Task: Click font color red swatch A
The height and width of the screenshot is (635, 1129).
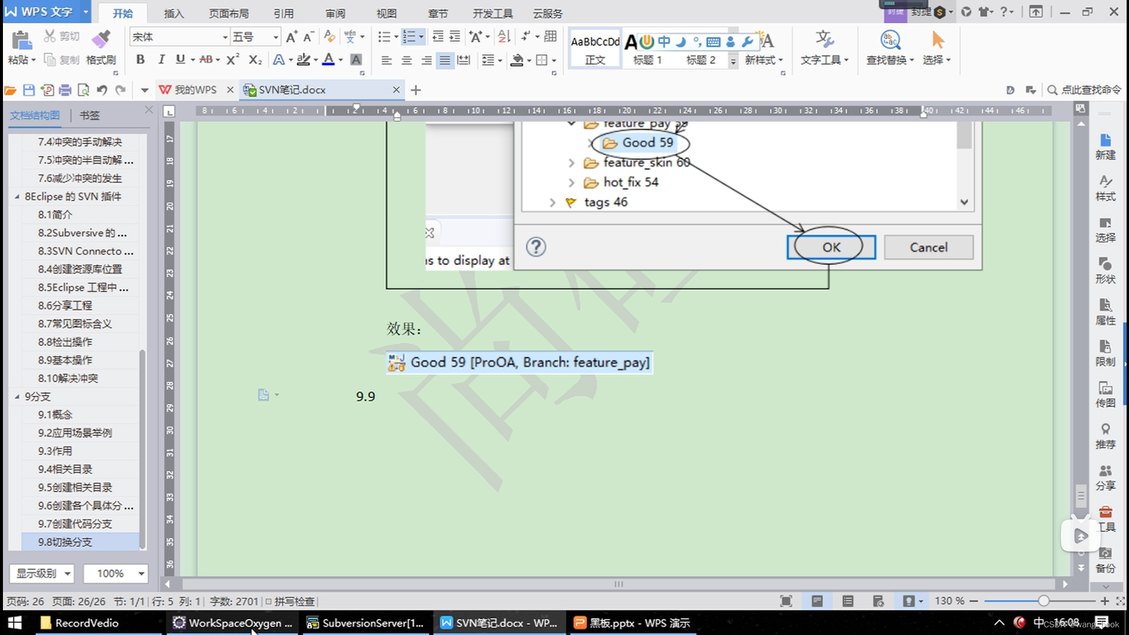Action: pos(329,59)
